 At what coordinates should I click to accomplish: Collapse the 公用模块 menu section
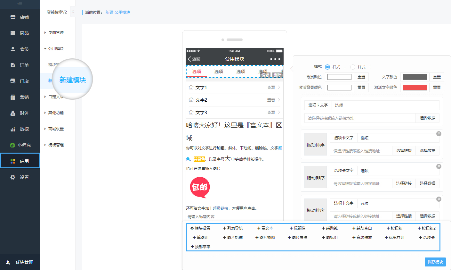56,49
